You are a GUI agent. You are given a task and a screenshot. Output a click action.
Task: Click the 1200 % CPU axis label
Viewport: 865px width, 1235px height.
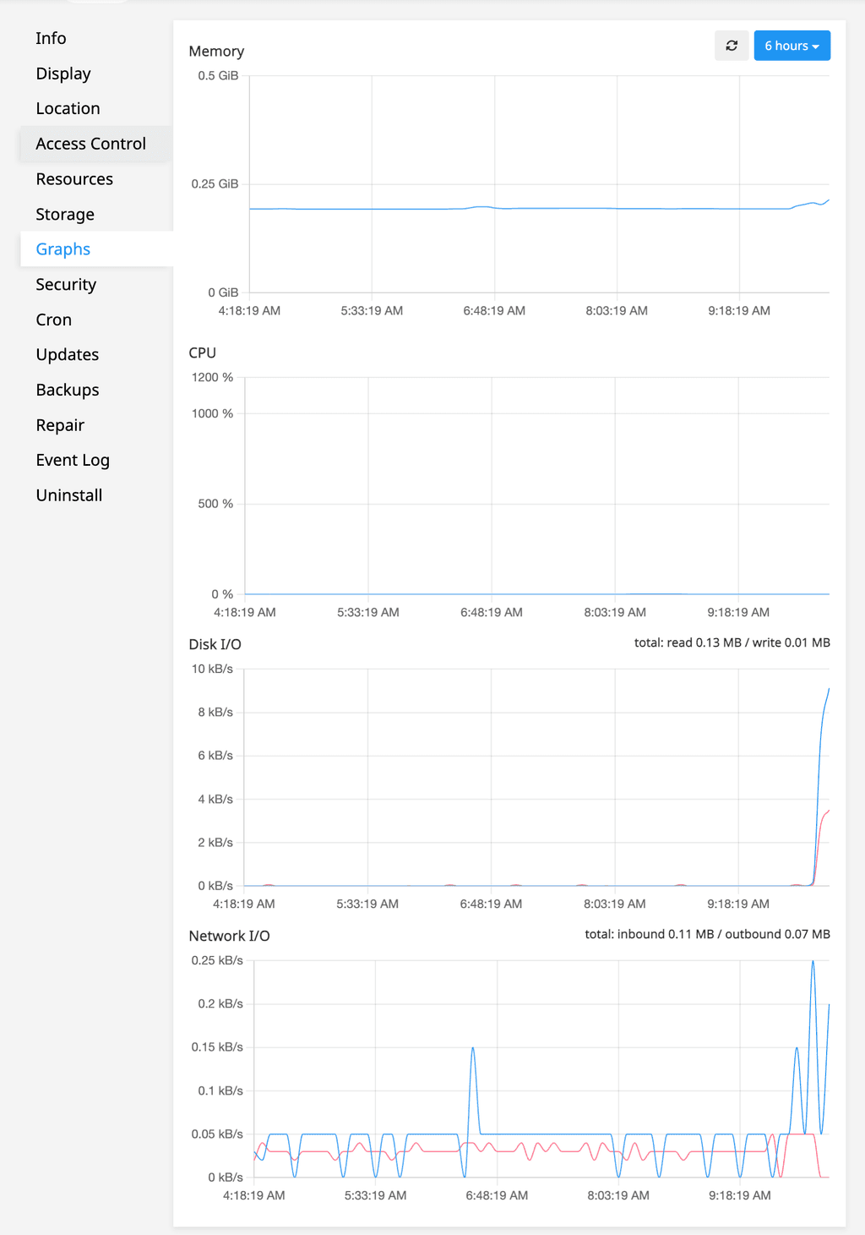(x=212, y=377)
